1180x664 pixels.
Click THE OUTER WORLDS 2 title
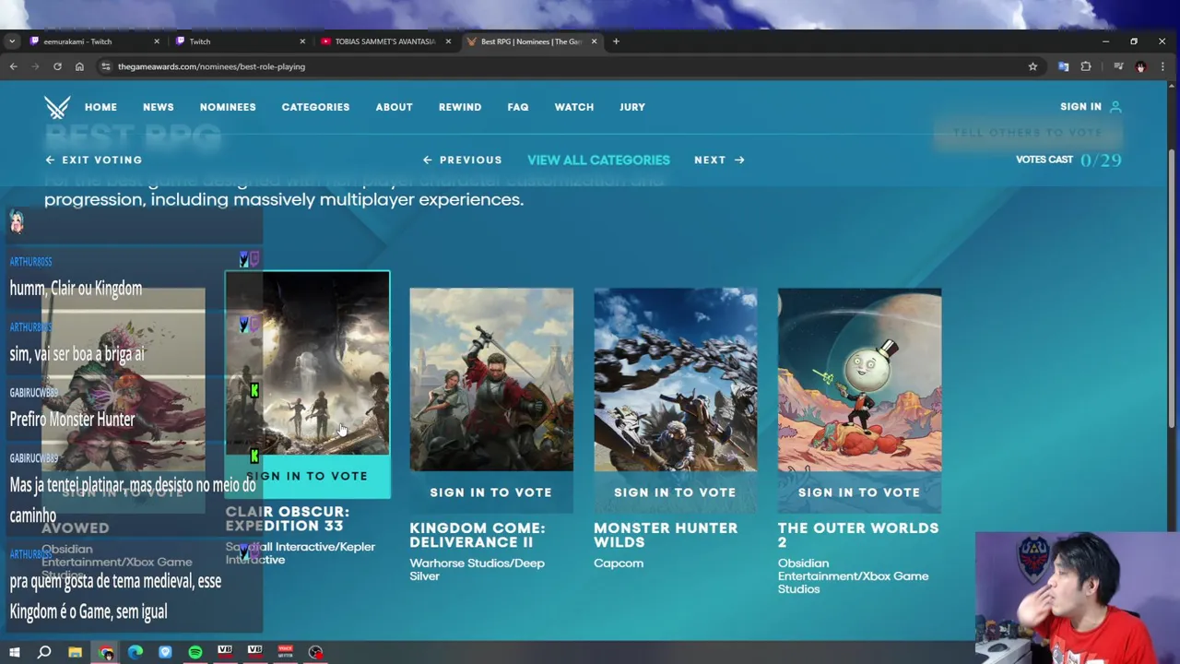click(858, 535)
